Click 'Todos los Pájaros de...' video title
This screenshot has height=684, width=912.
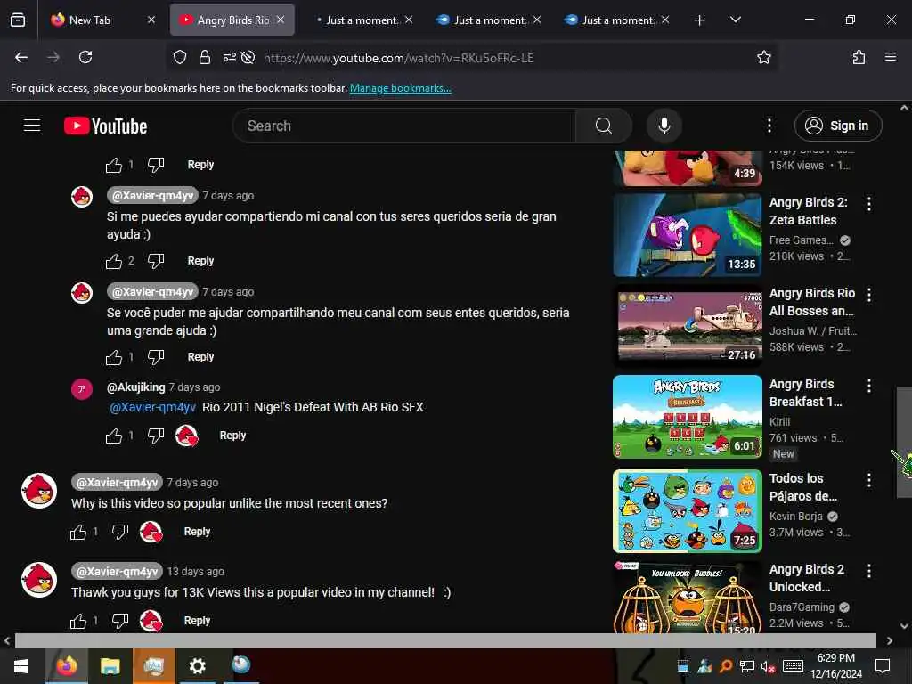803,487
